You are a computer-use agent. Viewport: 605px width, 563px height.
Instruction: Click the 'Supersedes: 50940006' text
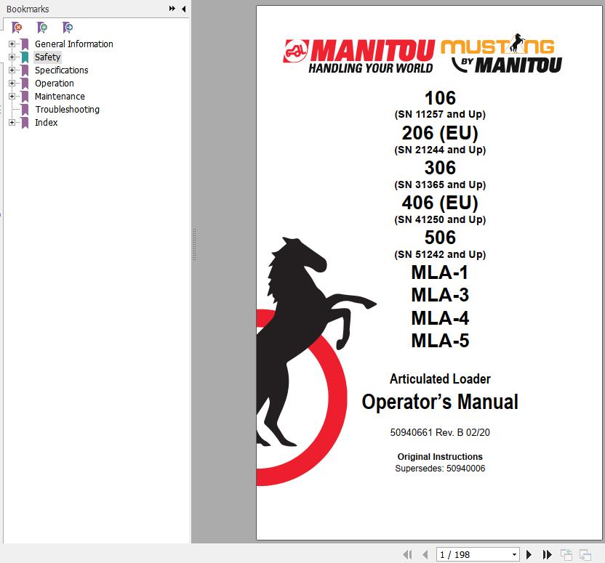(440, 469)
